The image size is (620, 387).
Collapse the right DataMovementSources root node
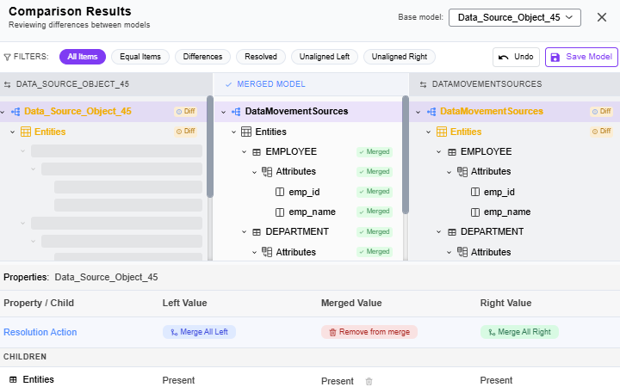pyautogui.click(x=418, y=112)
